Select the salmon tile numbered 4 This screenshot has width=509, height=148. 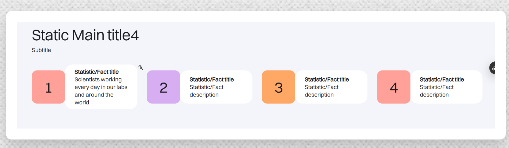point(393,87)
